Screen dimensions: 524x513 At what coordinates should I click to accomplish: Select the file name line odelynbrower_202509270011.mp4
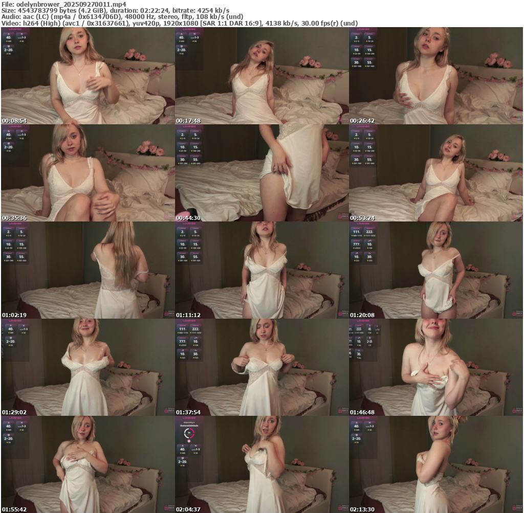click(x=64, y=4)
